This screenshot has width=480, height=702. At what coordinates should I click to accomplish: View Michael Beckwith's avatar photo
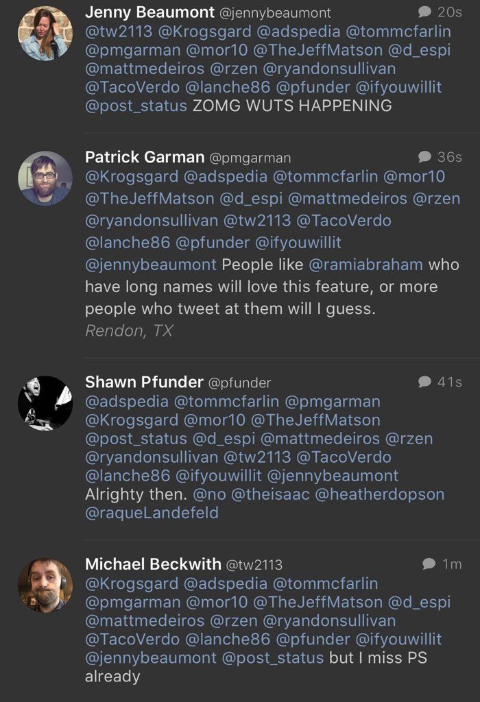(x=45, y=585)
